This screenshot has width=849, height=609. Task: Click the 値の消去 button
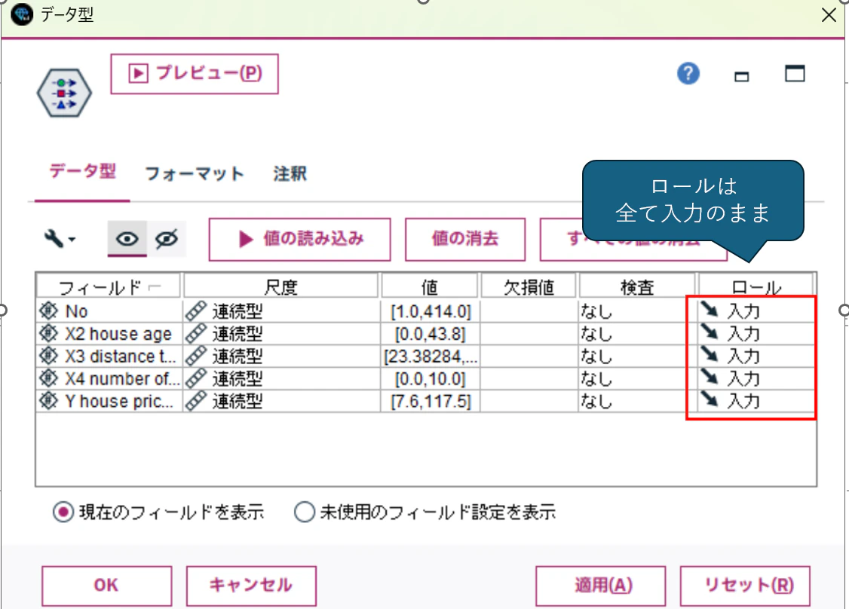pos(465,239)
